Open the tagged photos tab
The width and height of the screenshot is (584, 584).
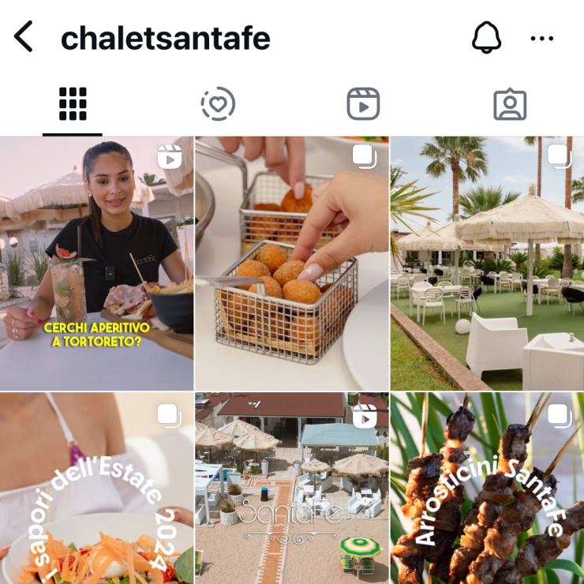[x=510, y=104]
